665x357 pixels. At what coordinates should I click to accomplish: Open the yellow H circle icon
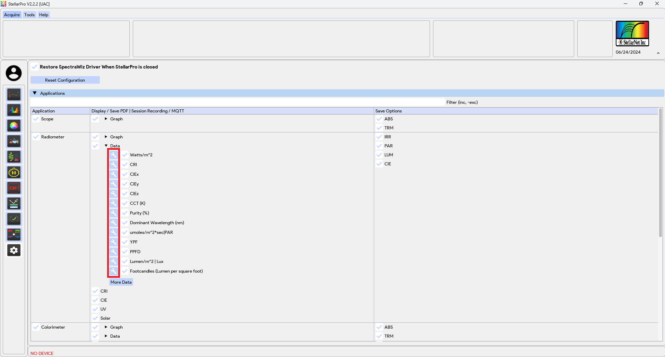[14, 173]
